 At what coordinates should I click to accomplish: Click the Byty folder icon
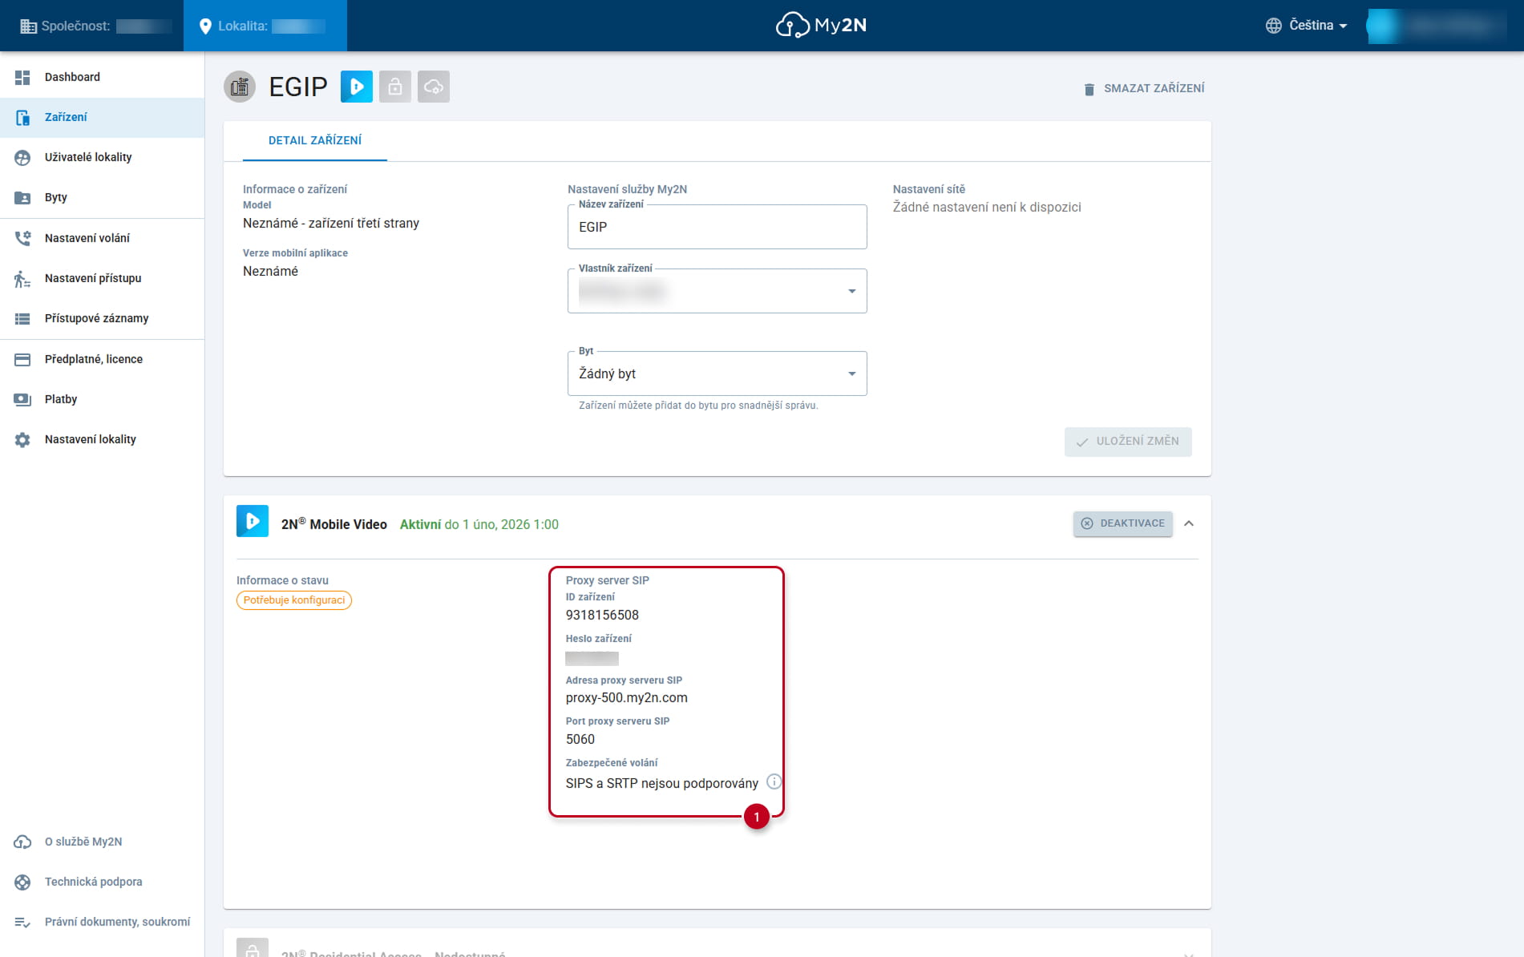click(x=22, y=197)
